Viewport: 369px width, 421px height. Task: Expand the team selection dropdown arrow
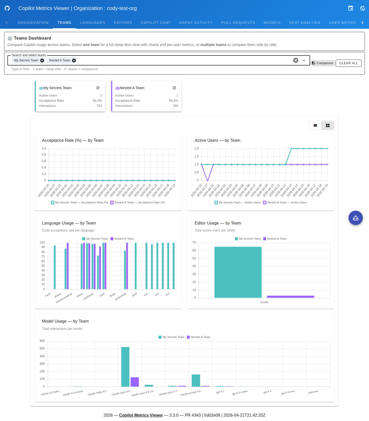(x=304, y=60)
